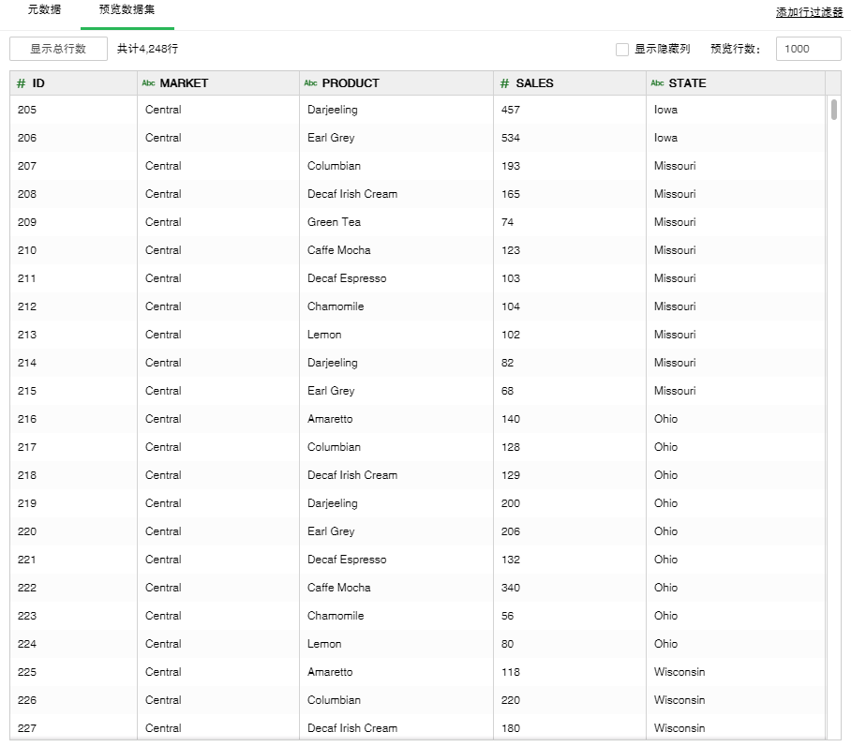The height and width of the screenshot is (747, 851).
Task: Click the Abc type icon beside PRODUCT
Action: tap(310, 83)
